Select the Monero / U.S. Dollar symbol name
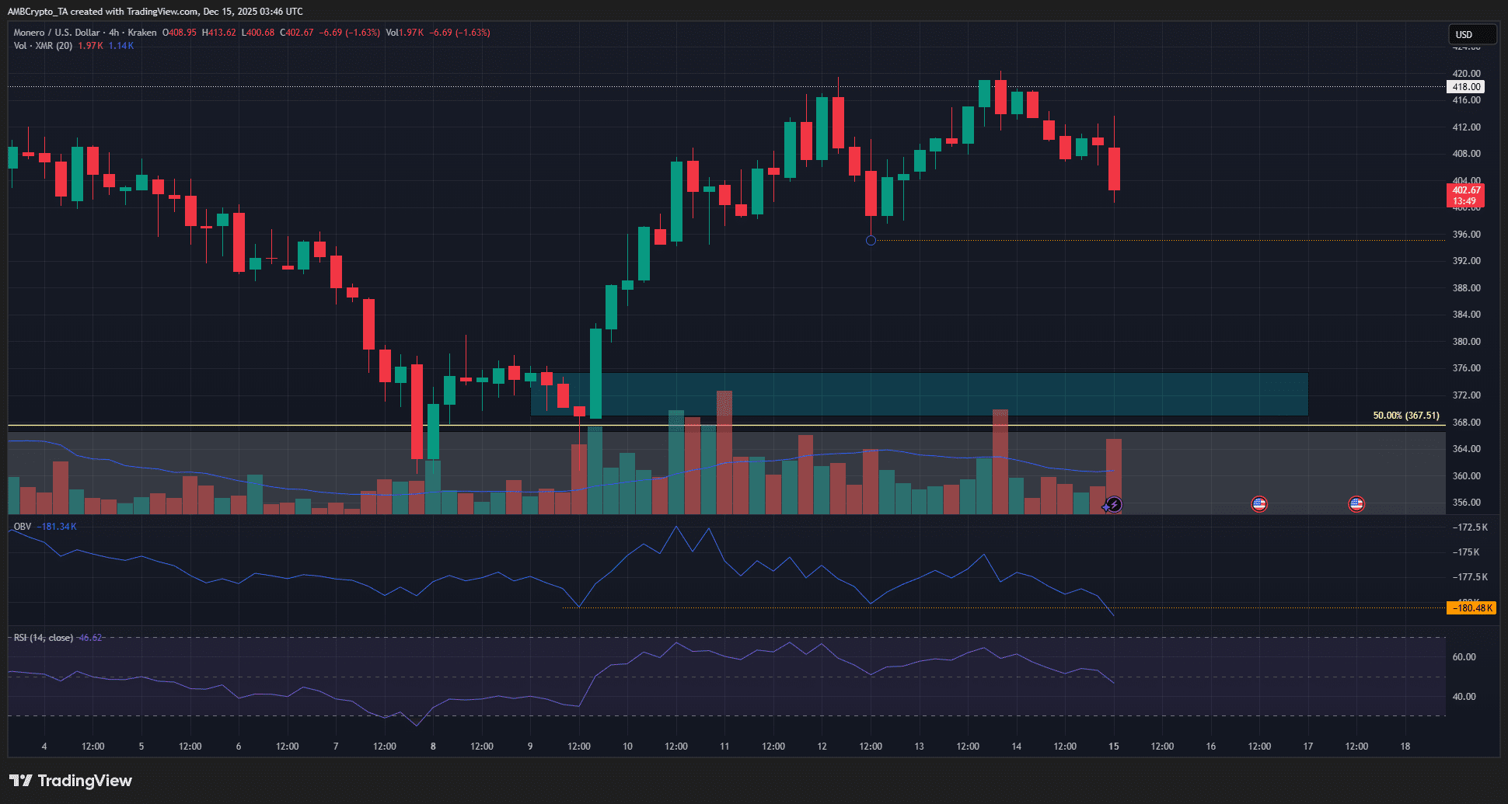The image size is (1508, 804). (56, 32)
